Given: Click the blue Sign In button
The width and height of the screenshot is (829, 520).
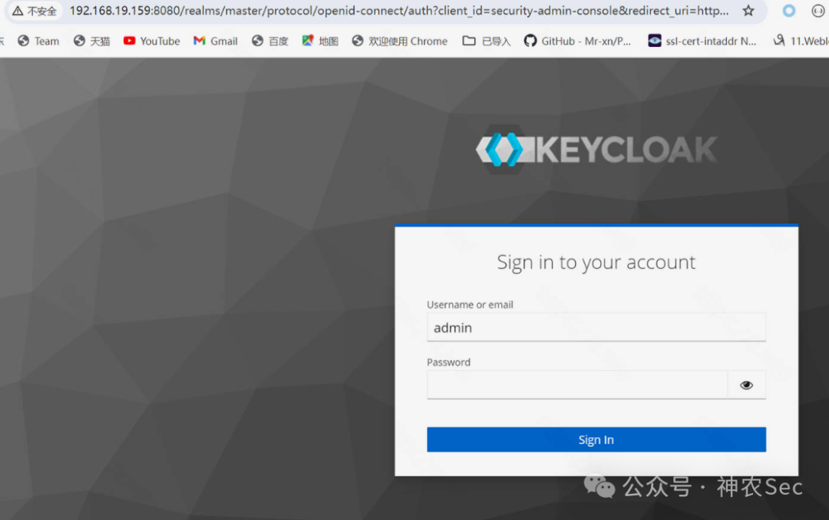Looking at the screenshot, I should [596, 439].
